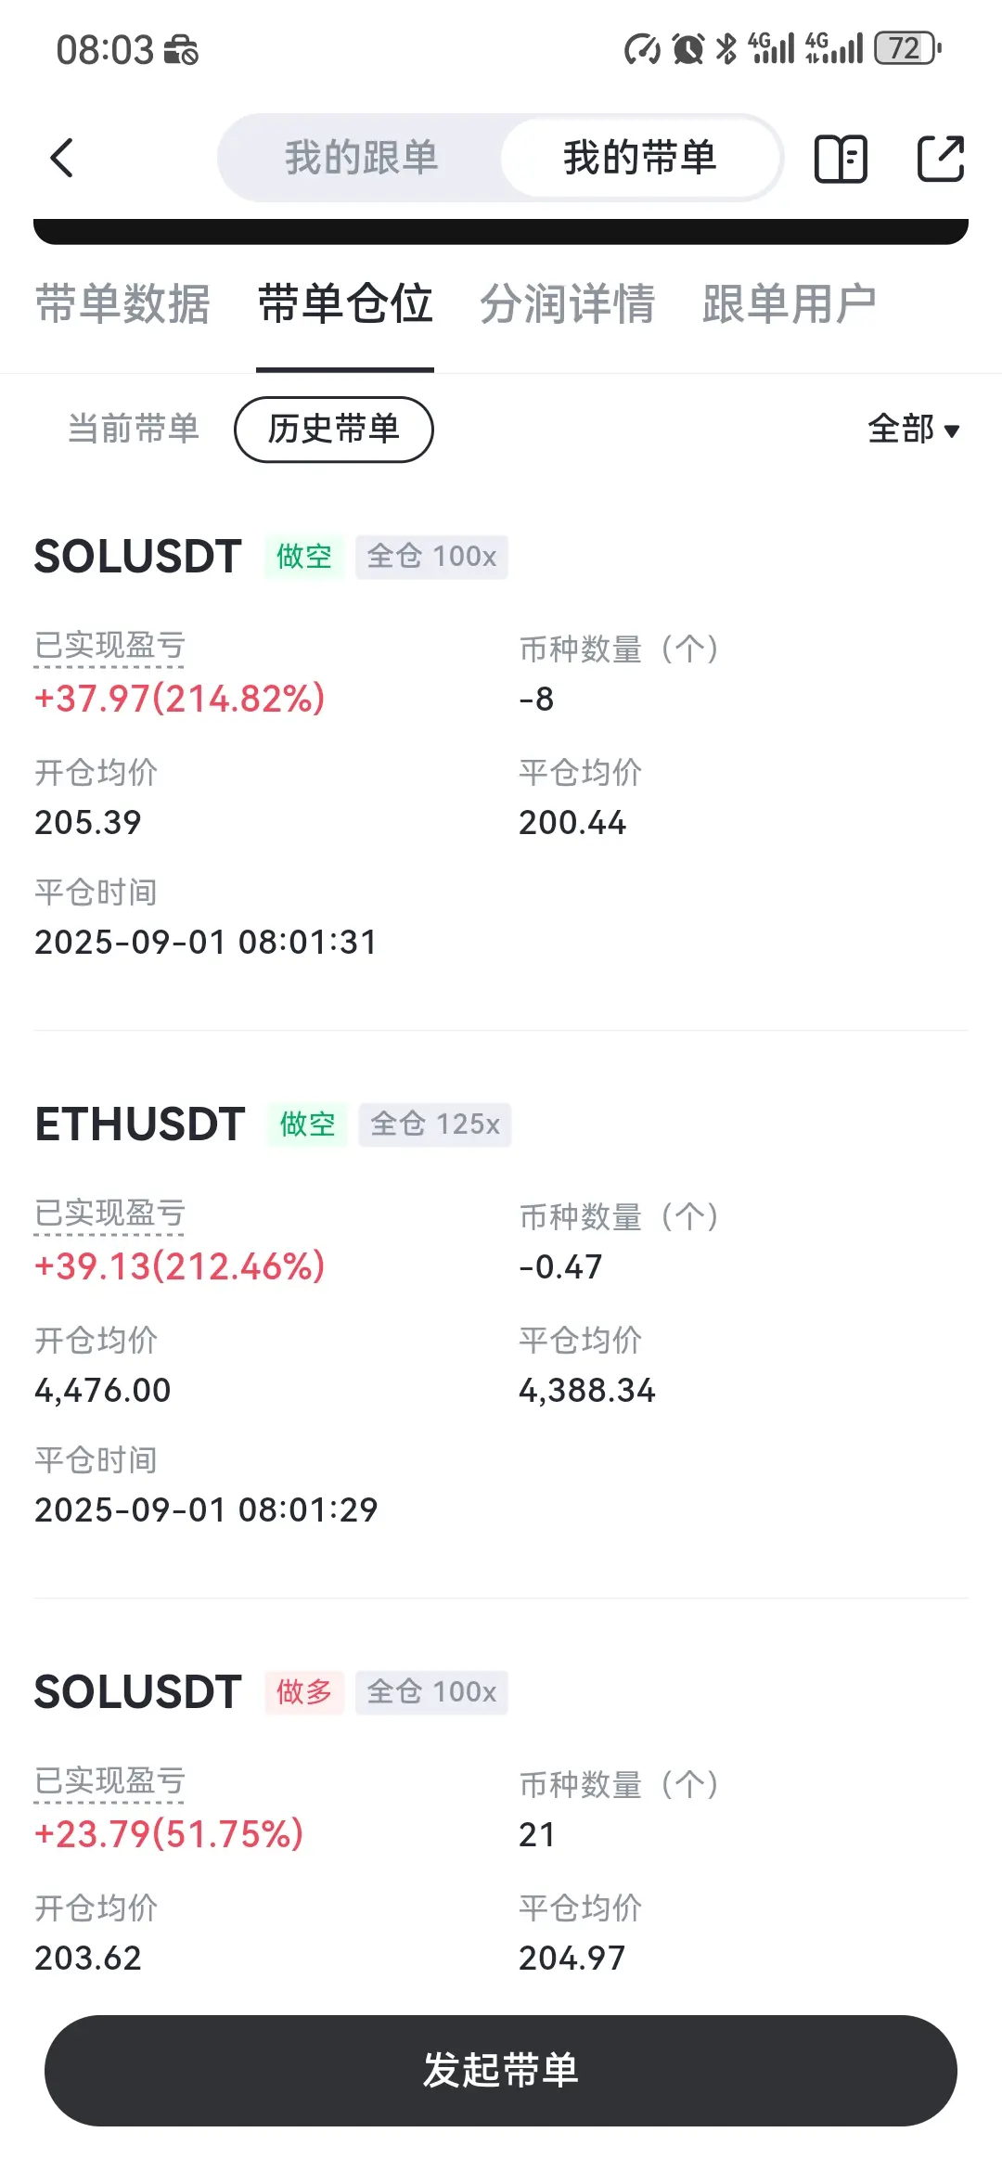Select 历史带单 filter pill
The height and width of the screenshot is (2171, 1002).
(x=334, y=429)
